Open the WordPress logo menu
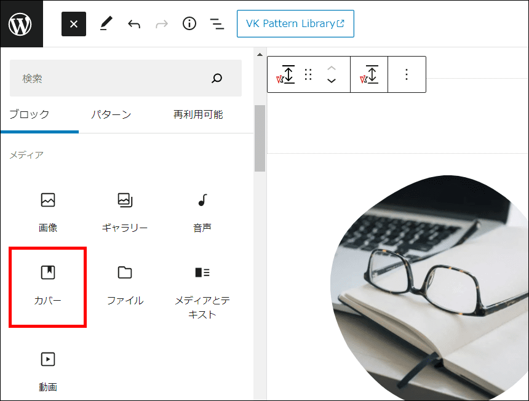The width and height of the screenshot is (529, 401). (21, 23)
